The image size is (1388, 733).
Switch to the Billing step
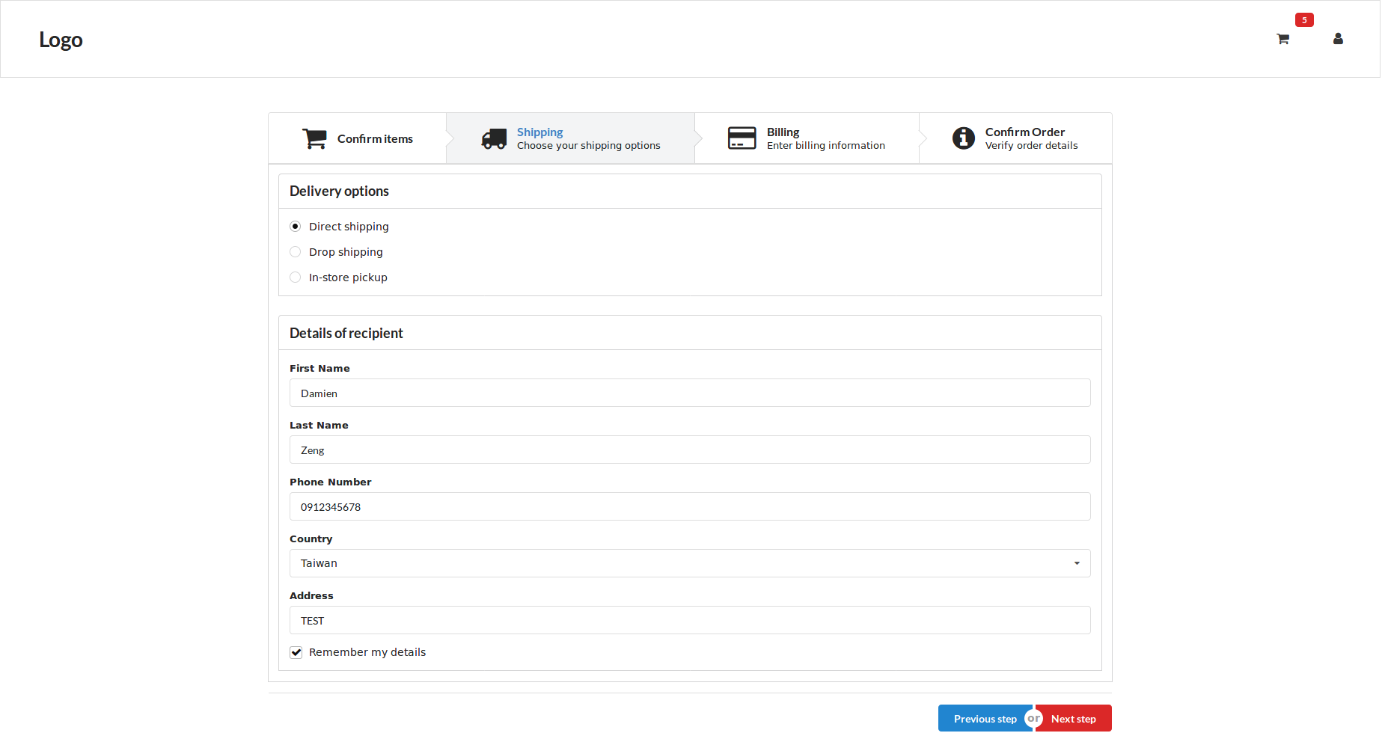tap(806, 138)
